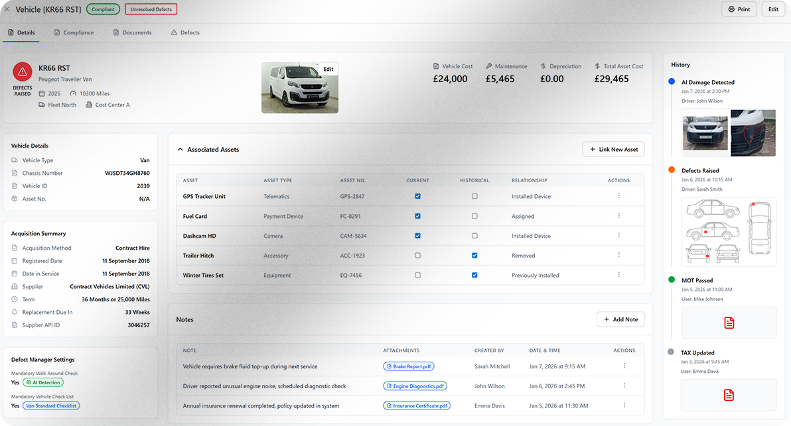Uncheck Current checkbox for Fuel Card
Image resolution: width=791 pixels, height=426 pixels.
[417, 216]
